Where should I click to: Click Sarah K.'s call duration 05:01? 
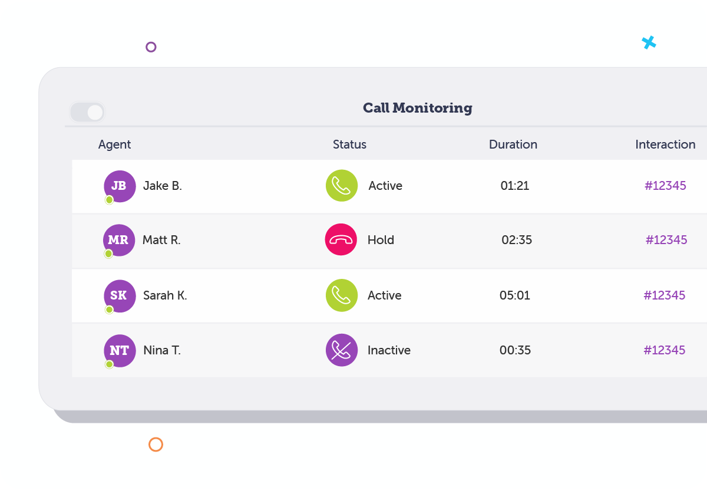[514, 295]
